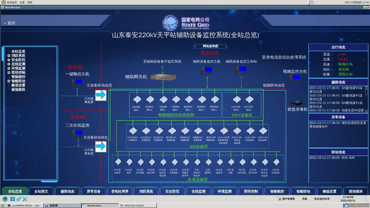Click the 视频监控主机 computer icon
This screenshot has height=208, width=370.
295,78
